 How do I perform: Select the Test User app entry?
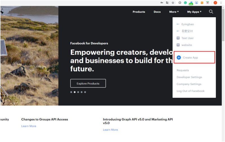187,38
